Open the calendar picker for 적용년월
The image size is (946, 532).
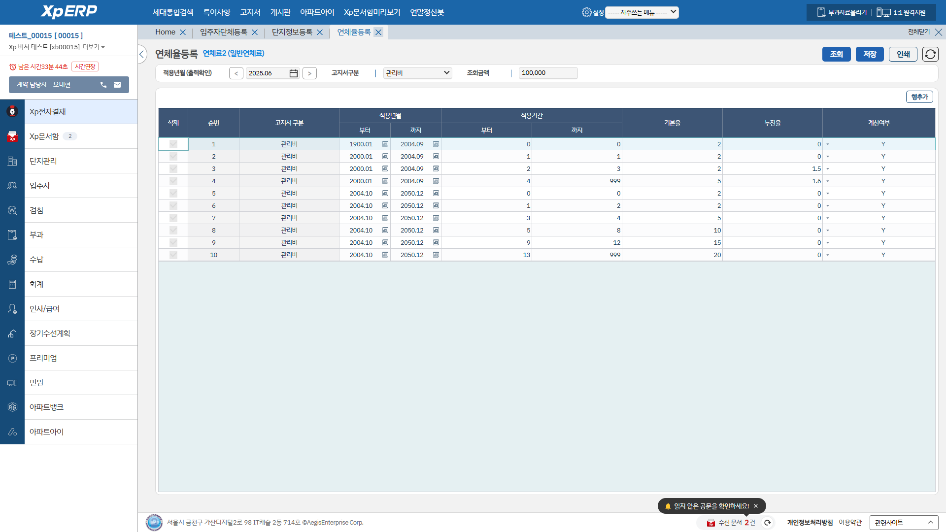tap(294, 73)
